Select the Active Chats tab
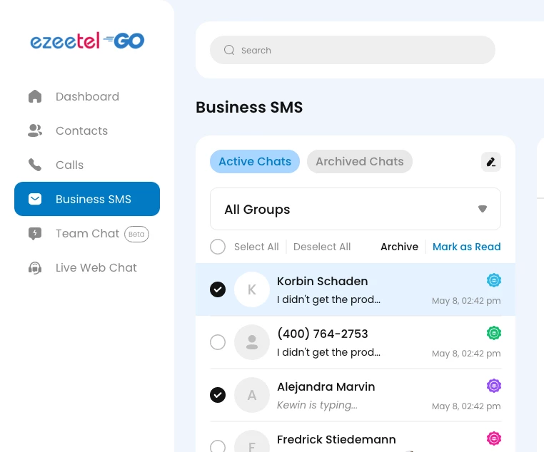Viewport: 544px width, 452px height. [x=255, y=161]
